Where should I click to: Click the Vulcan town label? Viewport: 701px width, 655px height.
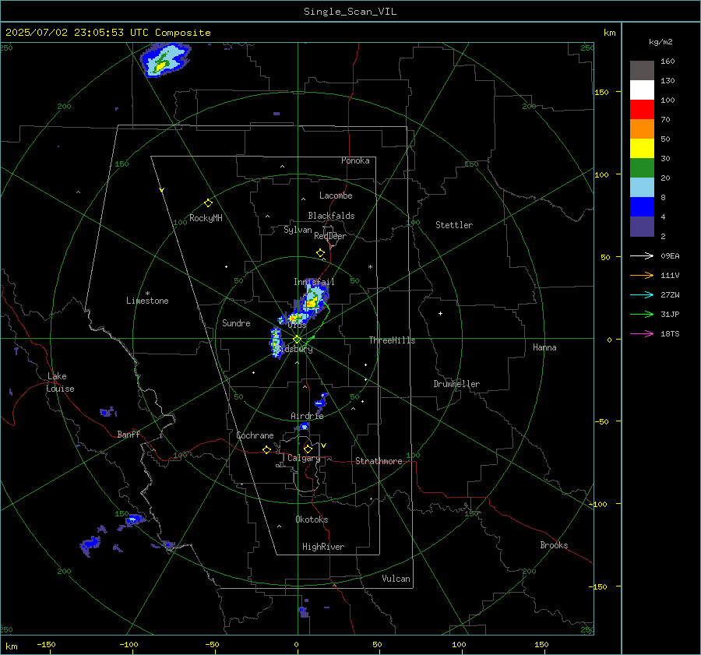pos(396,579)
